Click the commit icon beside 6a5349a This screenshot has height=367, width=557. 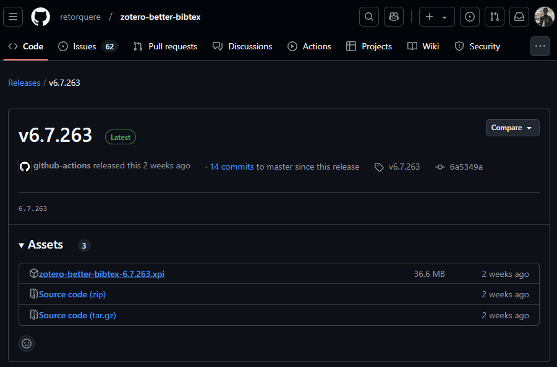tap(440, 167)
